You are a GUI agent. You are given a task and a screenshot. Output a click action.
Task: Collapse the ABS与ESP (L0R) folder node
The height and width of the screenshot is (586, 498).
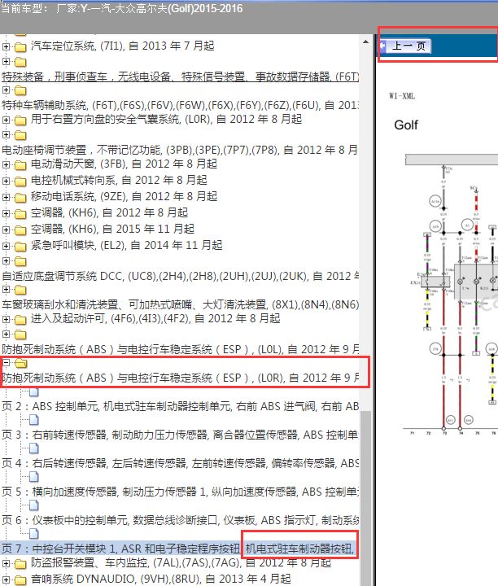[6, 362]
